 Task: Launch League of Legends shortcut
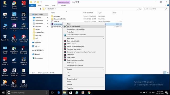pos(24,61)
